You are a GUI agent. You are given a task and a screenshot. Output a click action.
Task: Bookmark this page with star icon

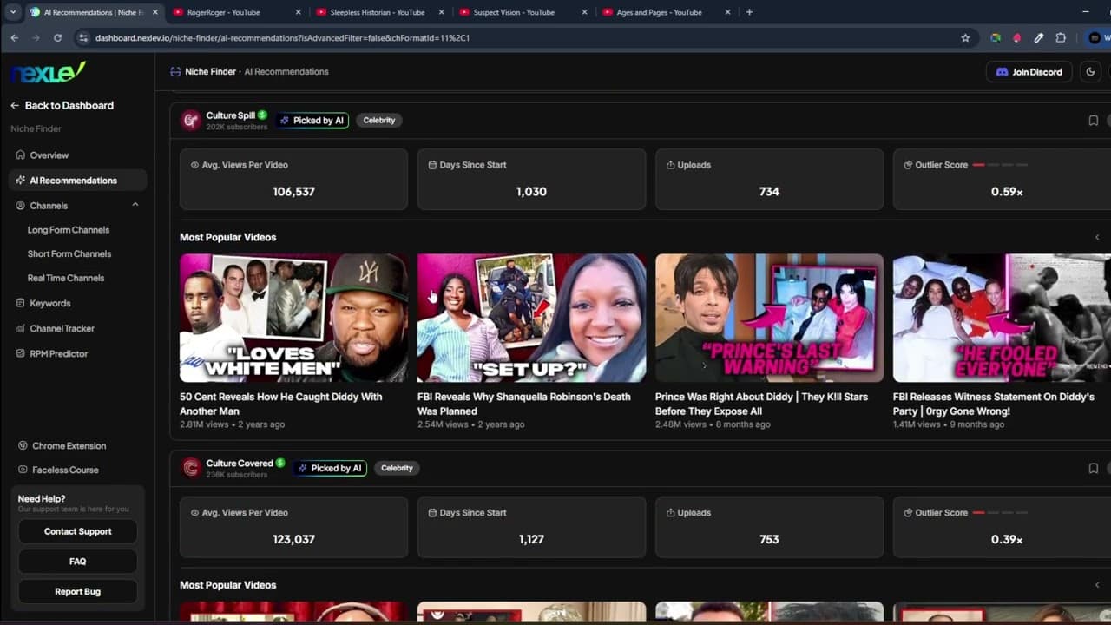(x=965, y=38)
